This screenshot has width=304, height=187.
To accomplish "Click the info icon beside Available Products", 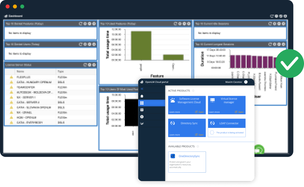I will pos(198,146).
